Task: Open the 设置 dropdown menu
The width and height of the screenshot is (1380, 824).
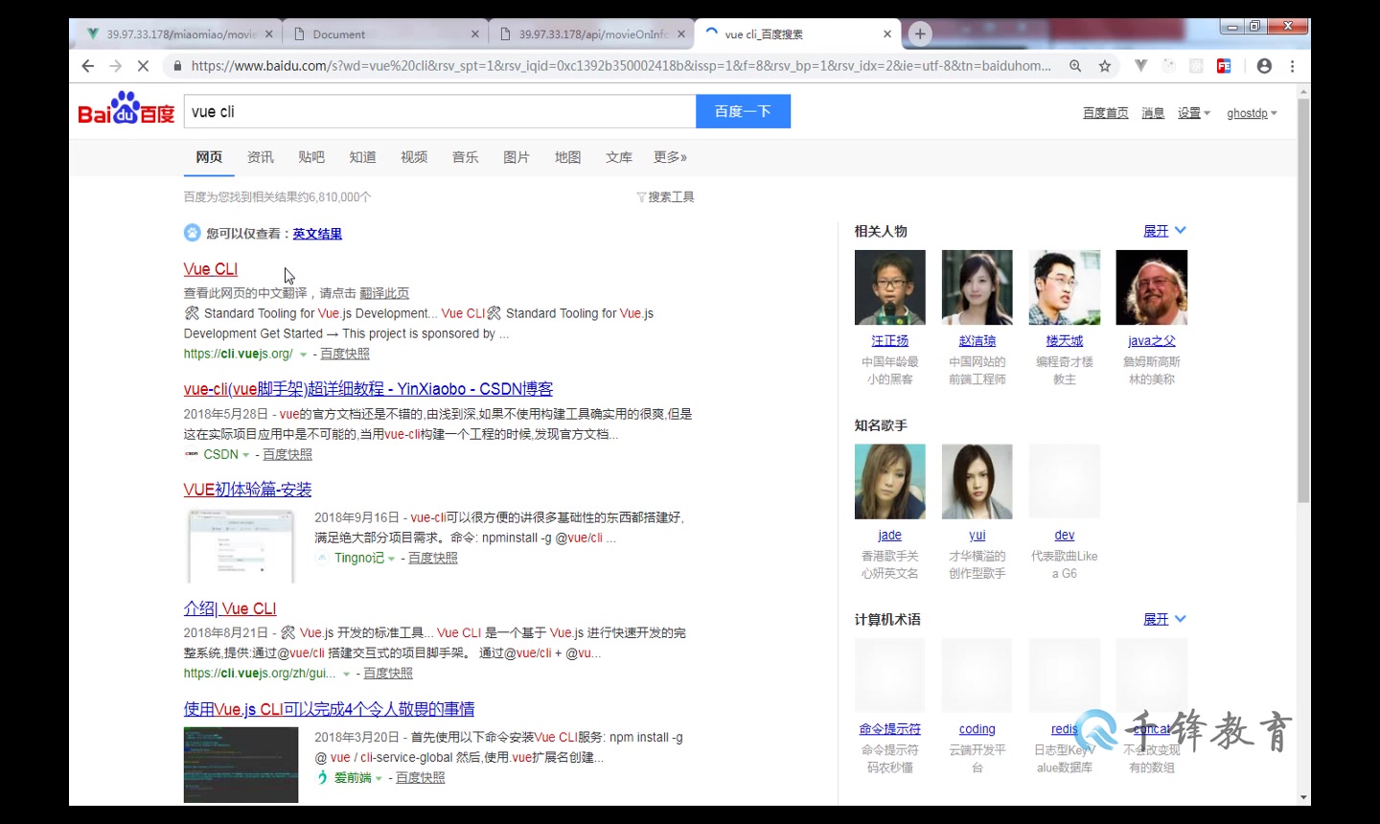Action: (1194, 113)
